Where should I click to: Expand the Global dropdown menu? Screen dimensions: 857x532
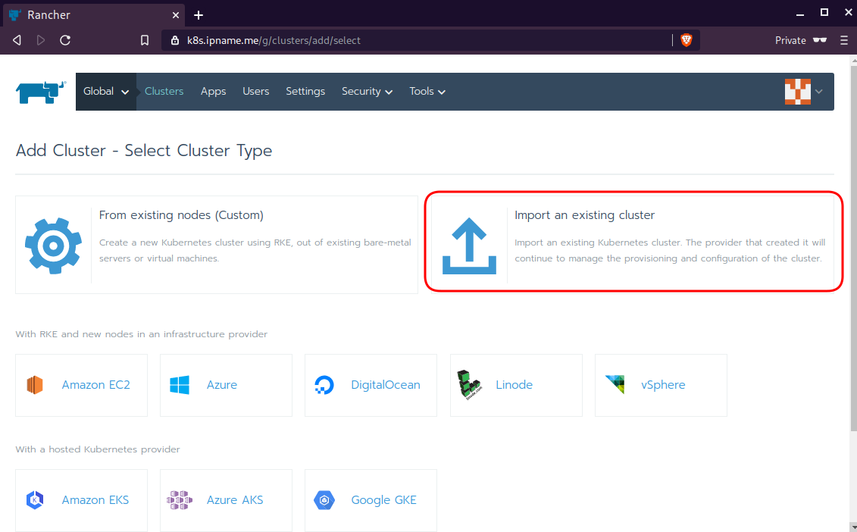tap(106, 92)
